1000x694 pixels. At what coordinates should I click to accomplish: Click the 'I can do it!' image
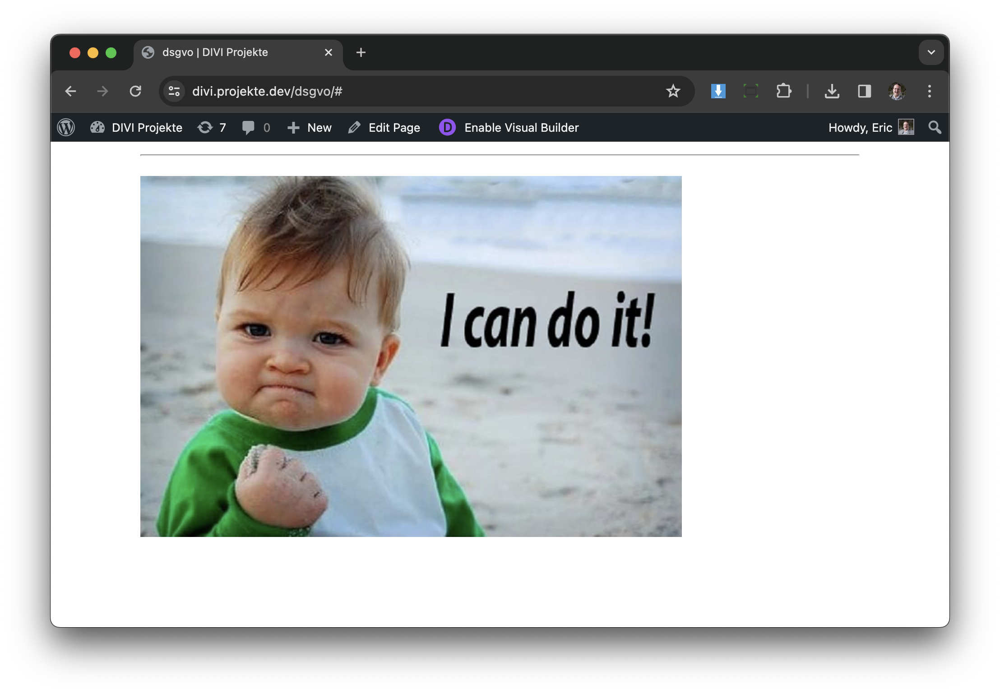(411, 356)
